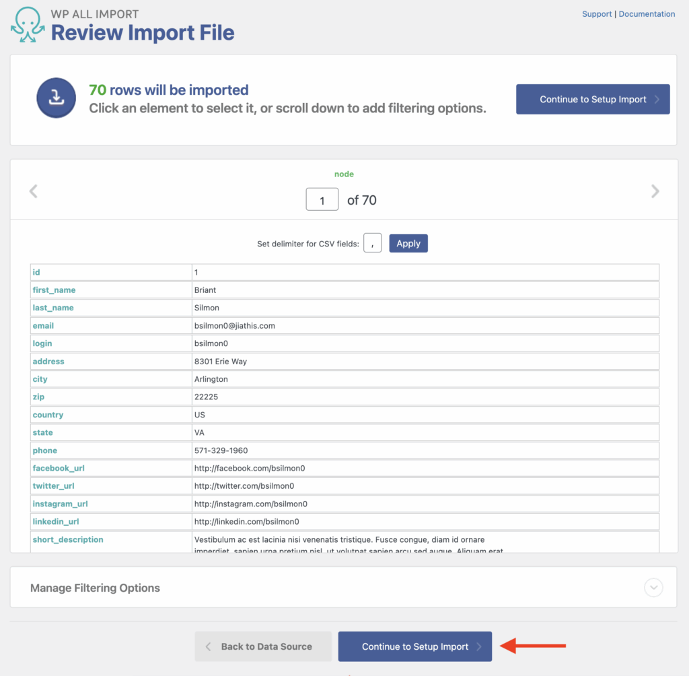This screenshot has height=676, width=689.
Task: Click the round import download icon
Action: 57,98
